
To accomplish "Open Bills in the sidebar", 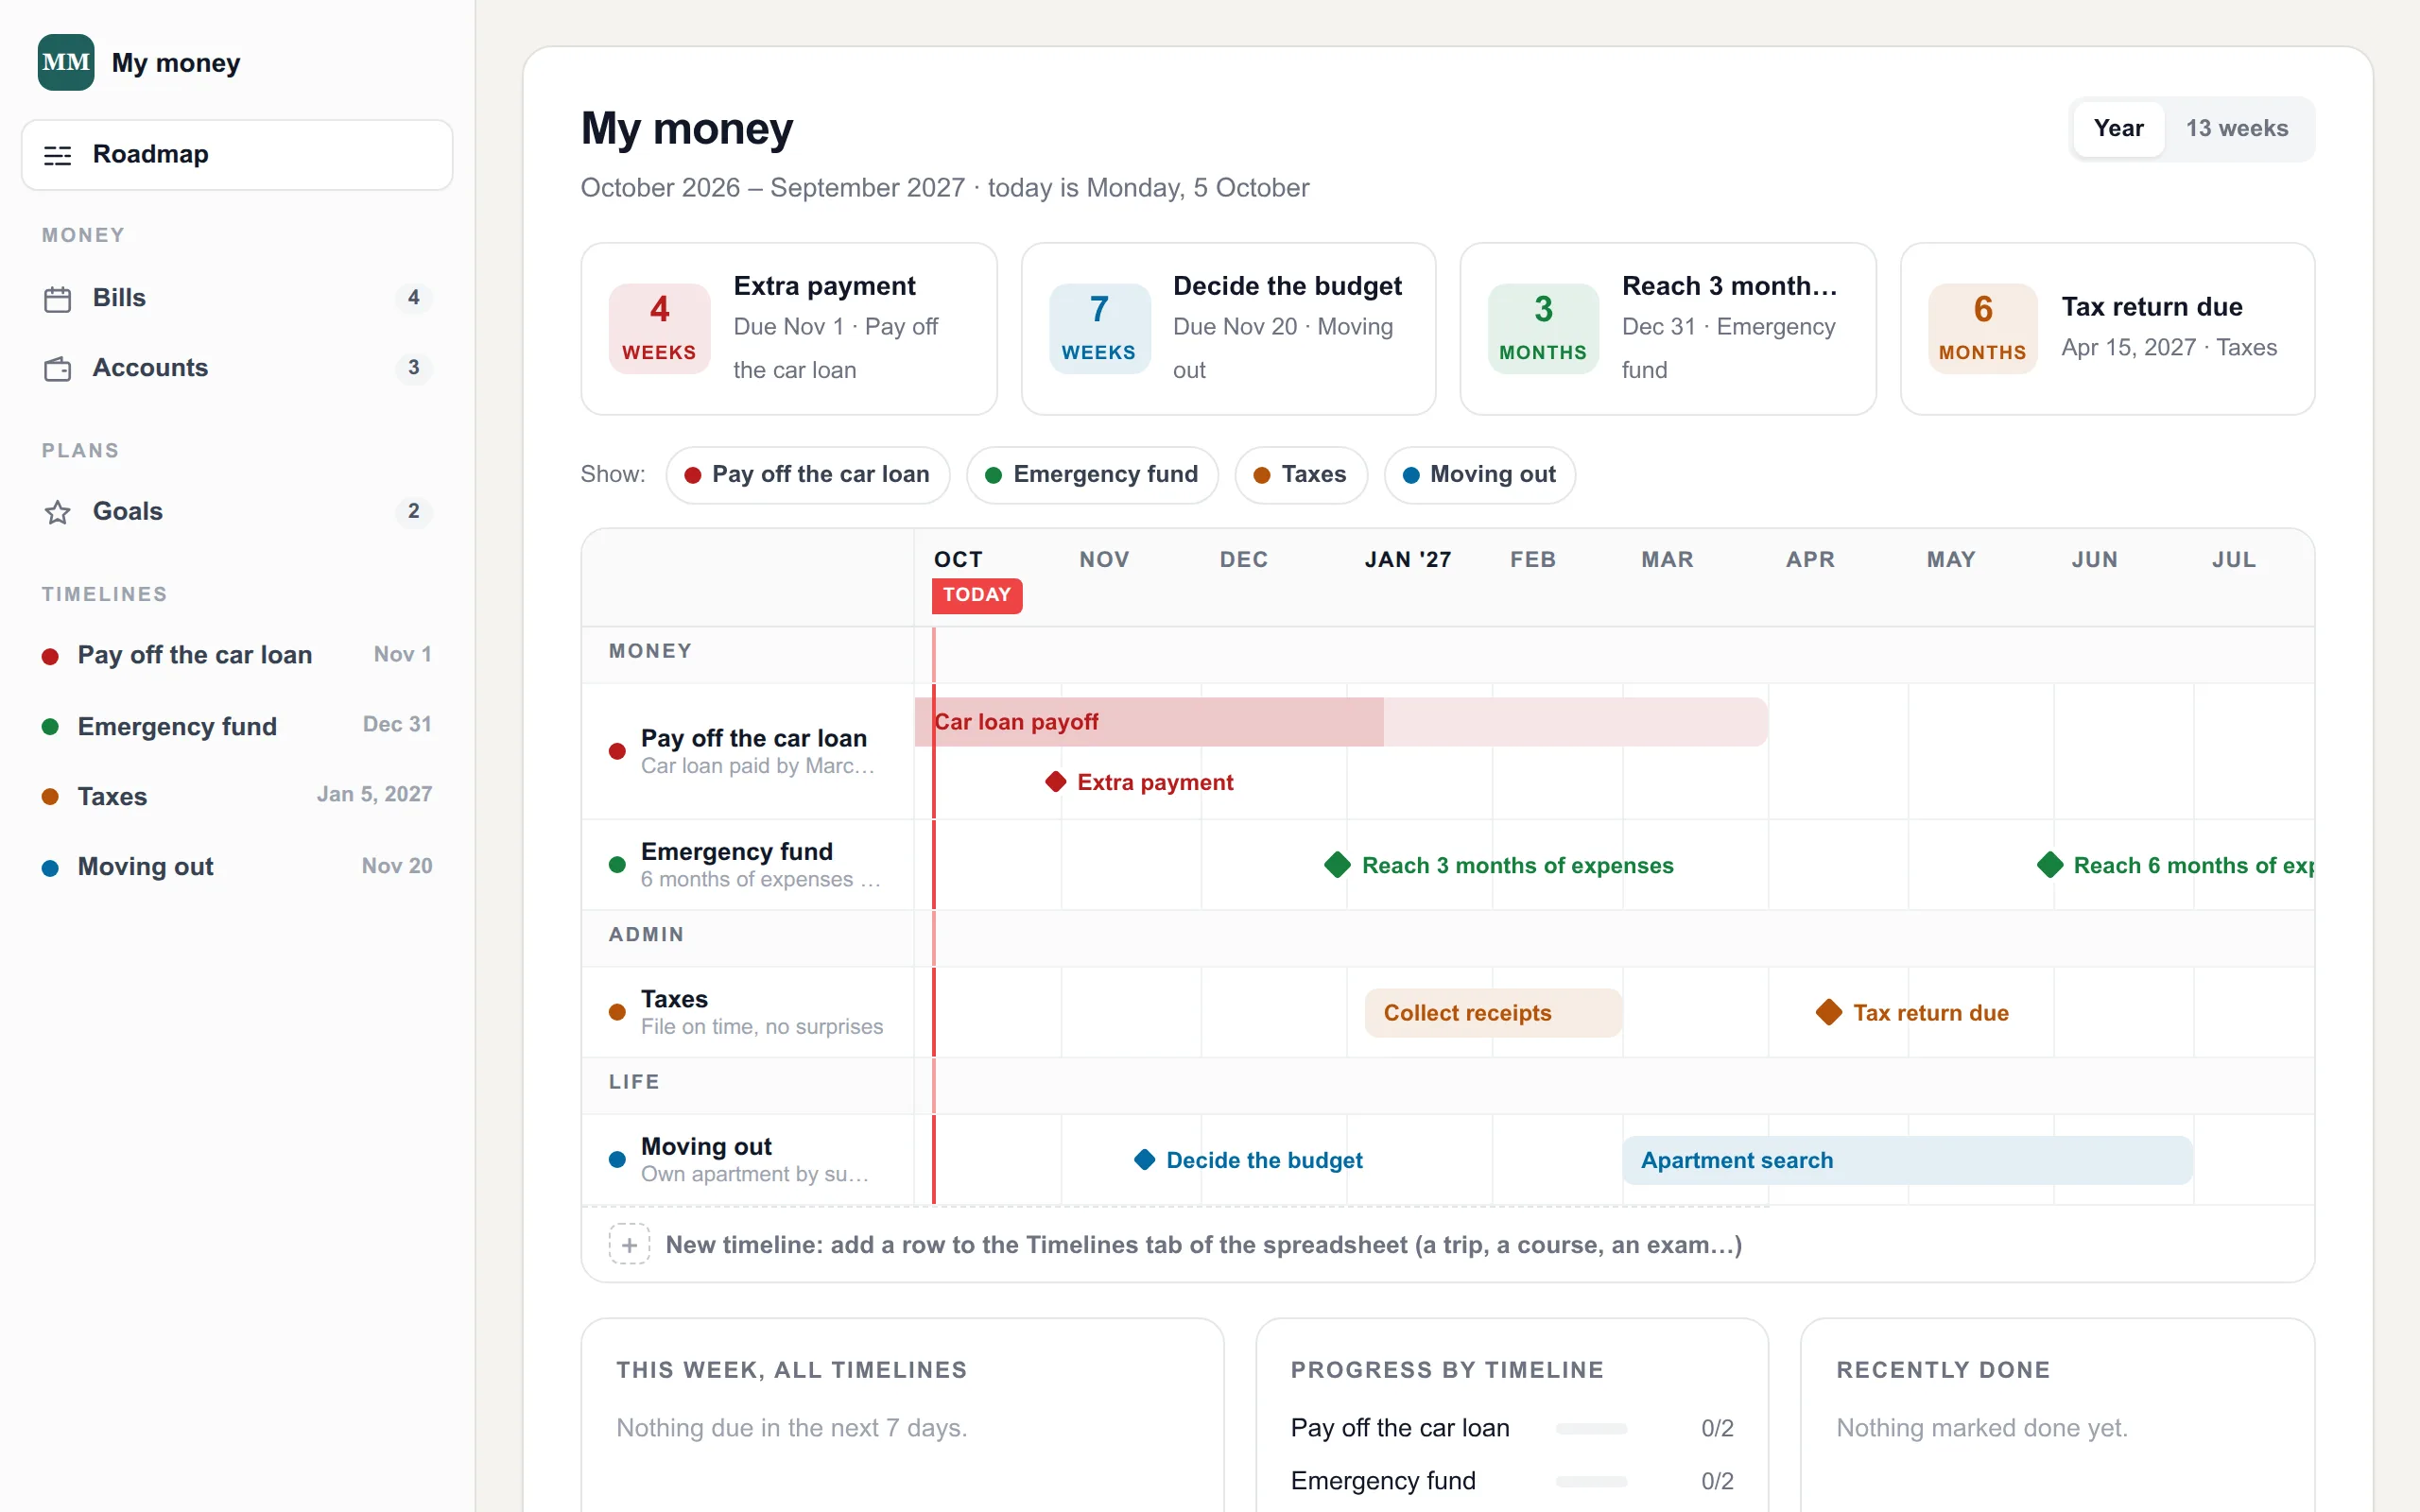I will 237,299.
